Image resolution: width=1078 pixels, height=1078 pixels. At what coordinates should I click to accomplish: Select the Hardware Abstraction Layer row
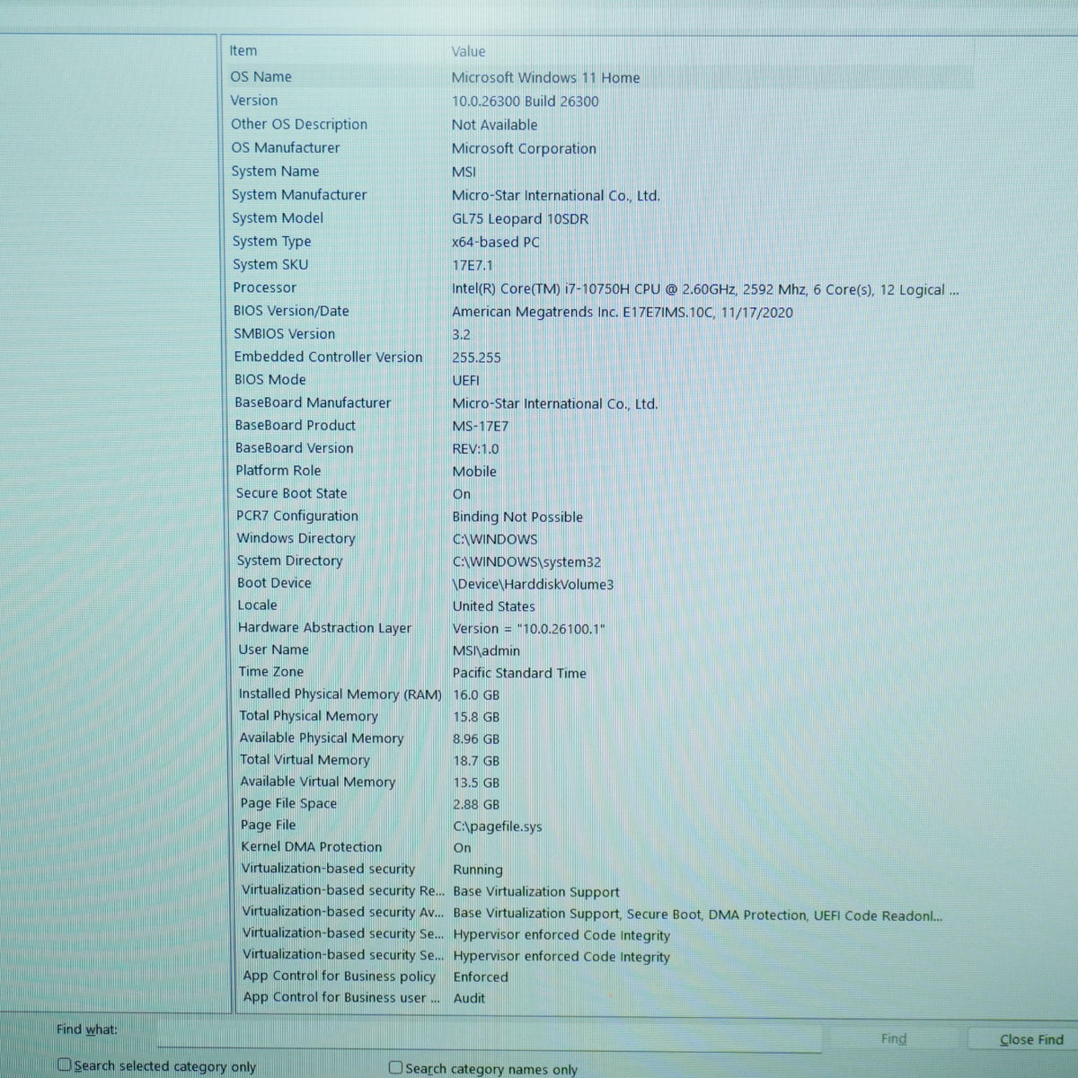pos(600,628)
